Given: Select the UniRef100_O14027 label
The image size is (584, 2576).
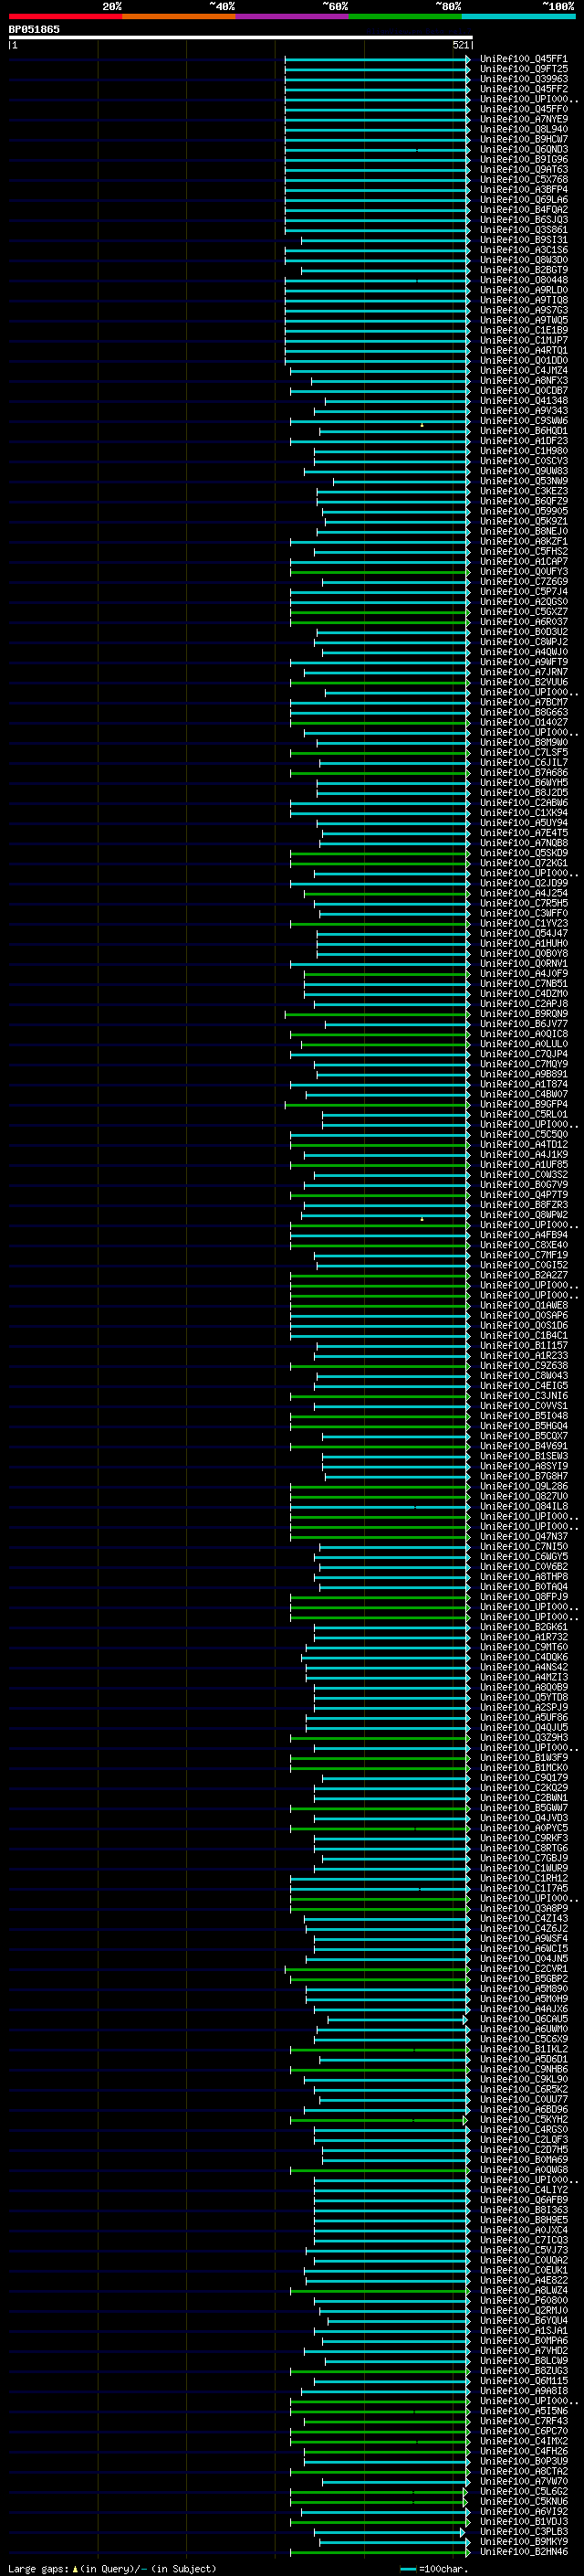Looking at the screenshot, I should coord(523,722).
